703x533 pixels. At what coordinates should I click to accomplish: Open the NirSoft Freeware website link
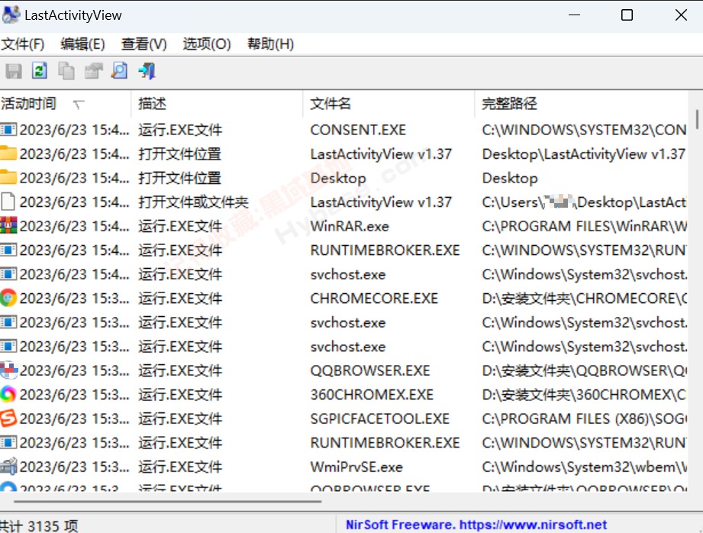tap(476, 525)
